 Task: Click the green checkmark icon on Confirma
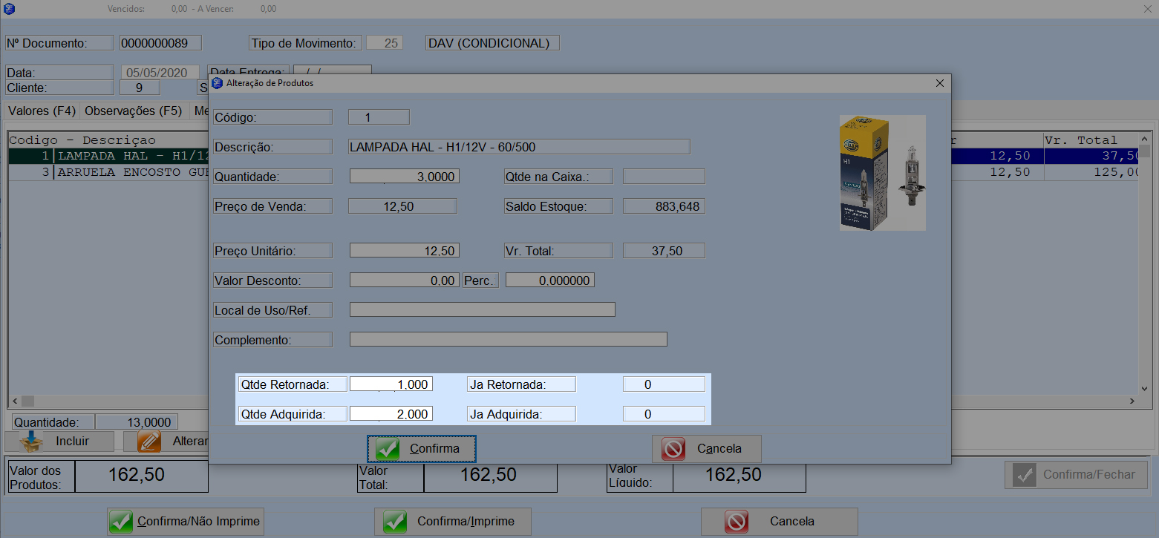click(388, 449)
